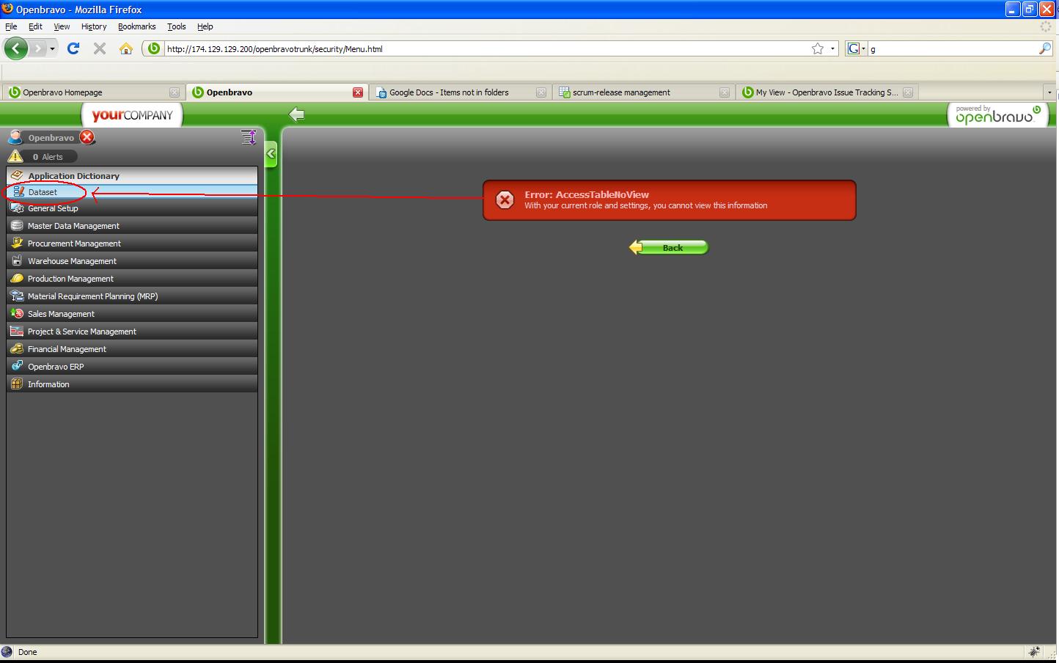Open the Bookmarks menu
Image resolution: width=1059 pixels, height=663 pixels.
pos(136,26)
